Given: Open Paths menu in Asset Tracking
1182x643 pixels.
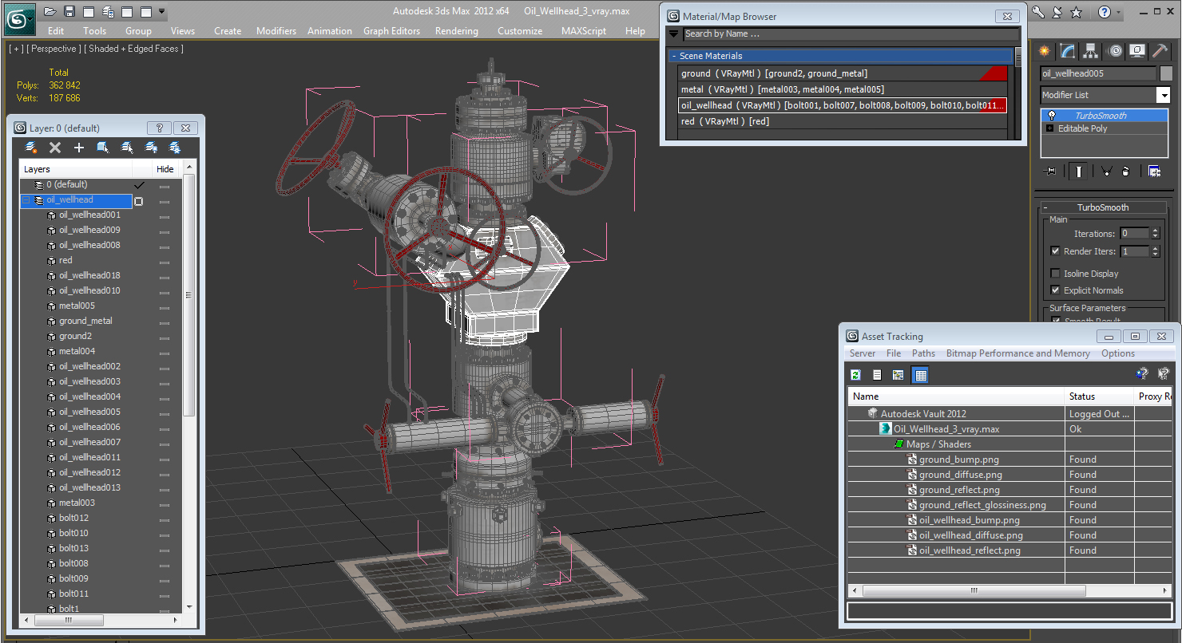Looking at the screenshot, I should tap(923, 353).
